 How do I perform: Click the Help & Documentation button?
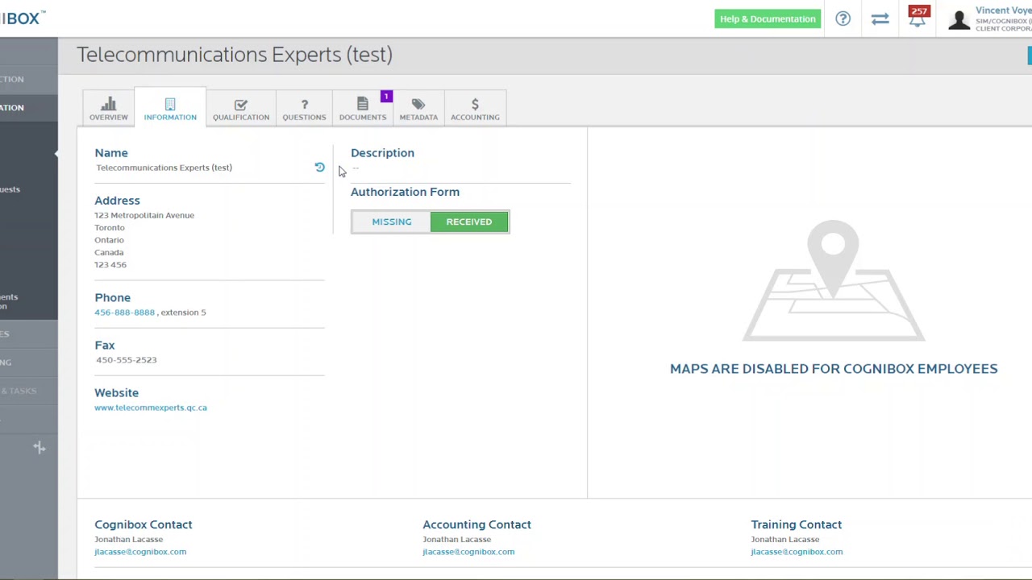[x=767, y=19]
